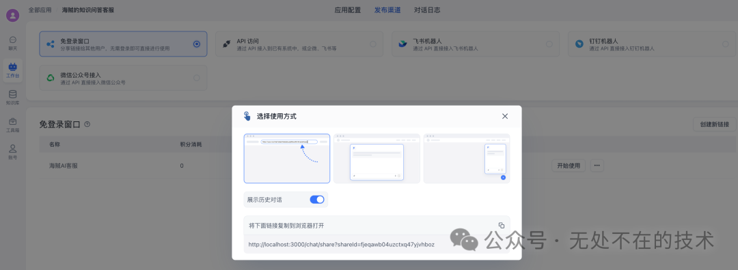Screen dimensions: 738x270
Task: Choose the direct link usage thumbnail
Action: (x=286, y=158)
